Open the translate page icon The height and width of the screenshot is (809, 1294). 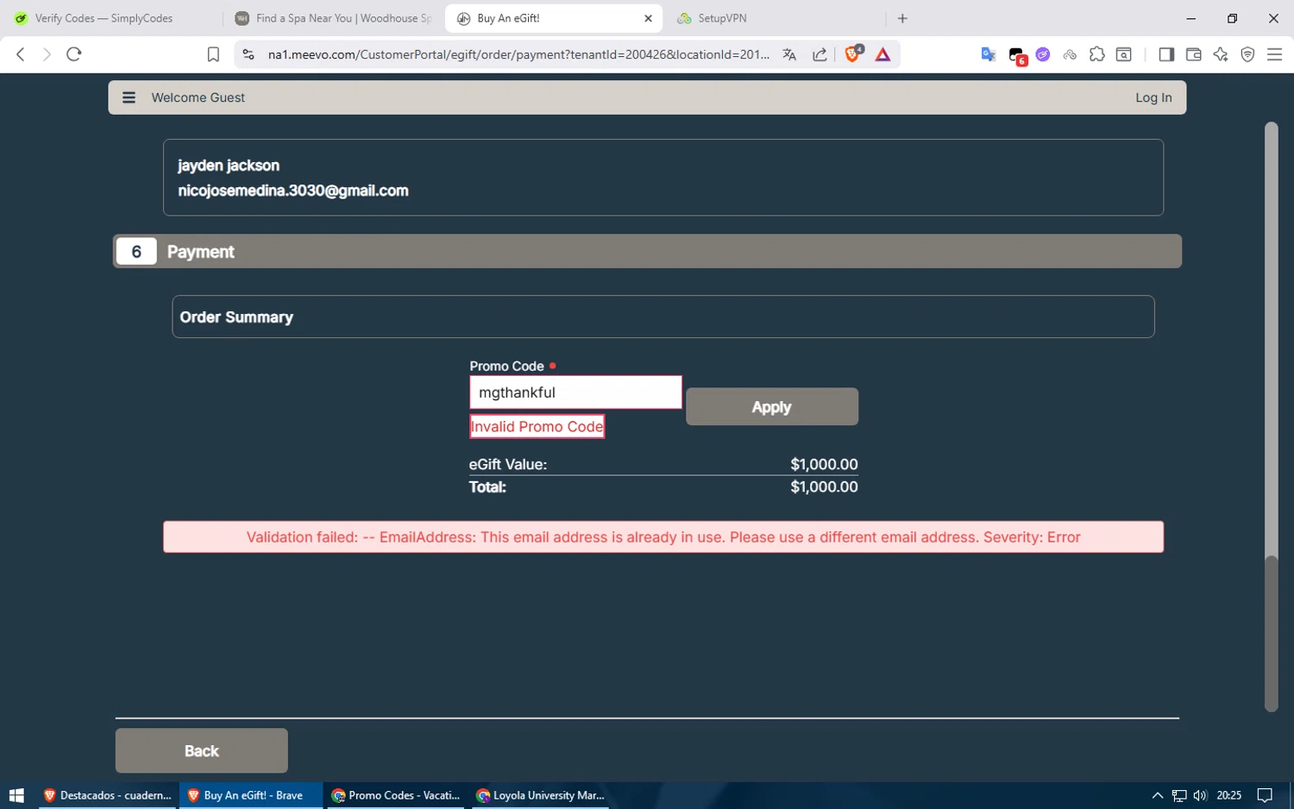tap(789, 54)
